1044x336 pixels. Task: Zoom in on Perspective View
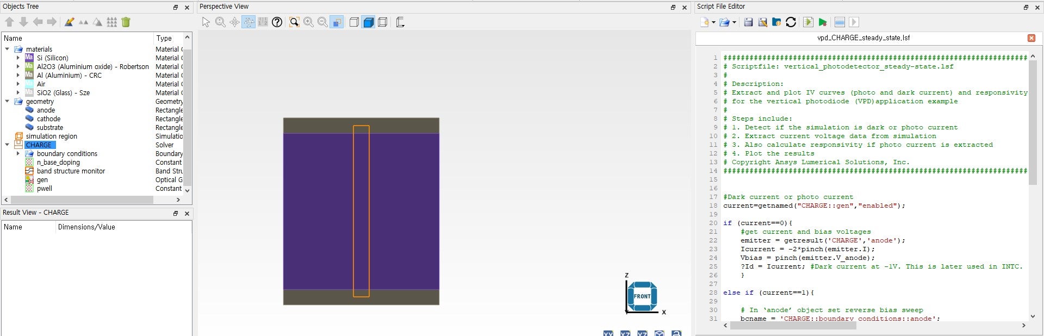(x=308, y=22)
